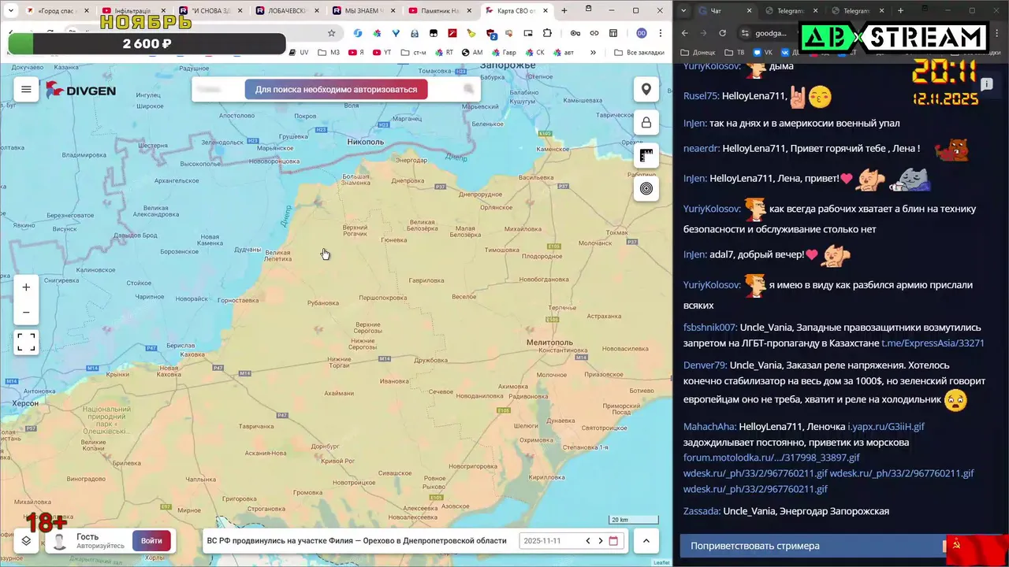The width and height of the screenshot is (1009, 567).
Task: Bookmark this page with the star icon
Action: coord(332,33)
